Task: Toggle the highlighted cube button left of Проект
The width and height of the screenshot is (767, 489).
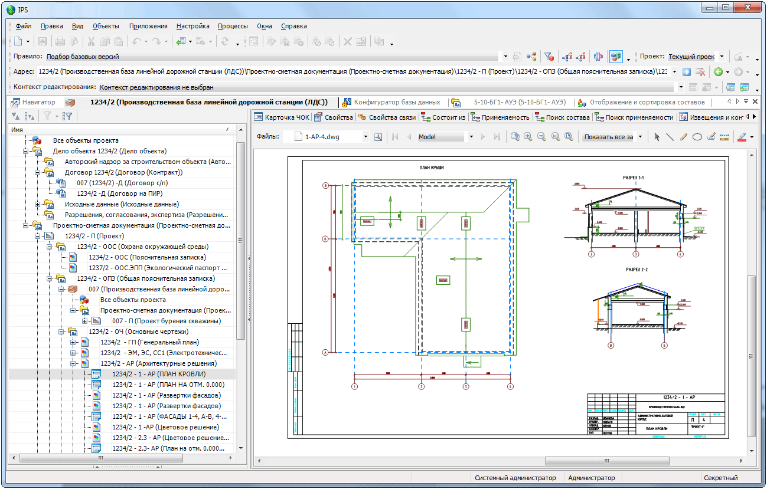Action: click(x=616, y=57)
